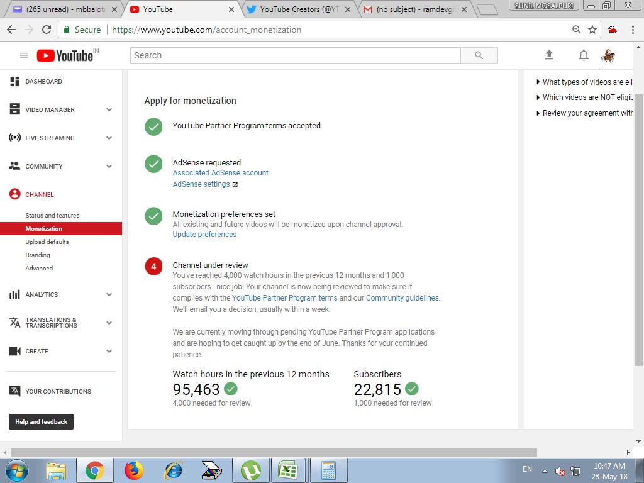
Task: Click the Translations & Transcriptions icon
Action: (15, 323)
